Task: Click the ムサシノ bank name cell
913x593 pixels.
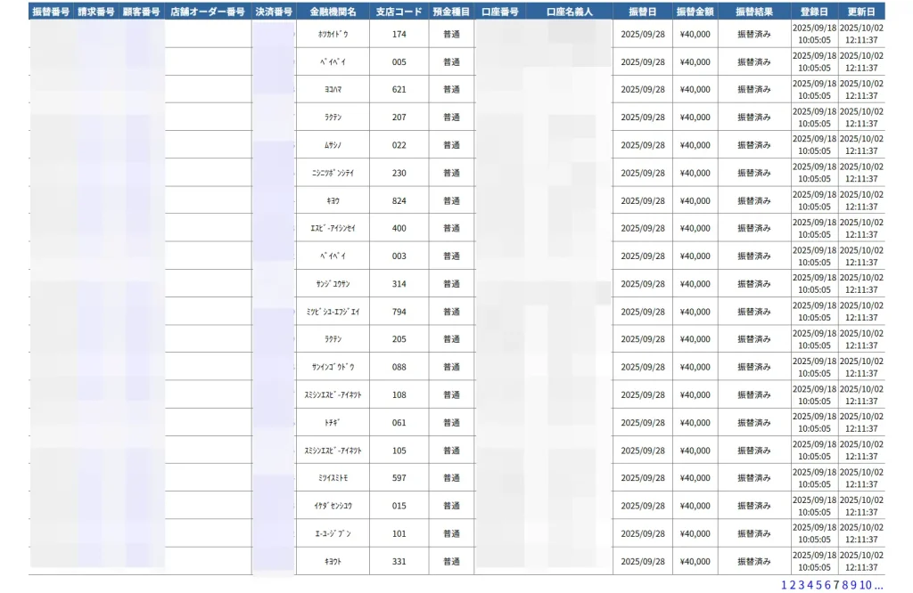Action: pyautogui.click(x=333, y=145)
